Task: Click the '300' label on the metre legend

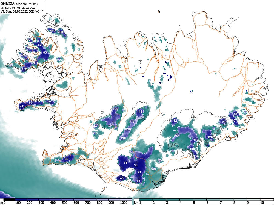Action: [x=41, y=203]
